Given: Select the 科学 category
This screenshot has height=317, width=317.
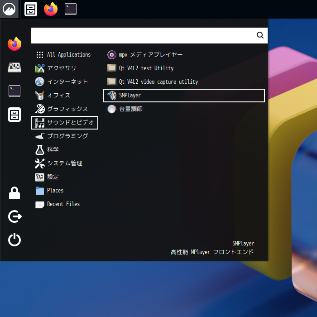Looking at the screenshot, I should pos(64,149).
